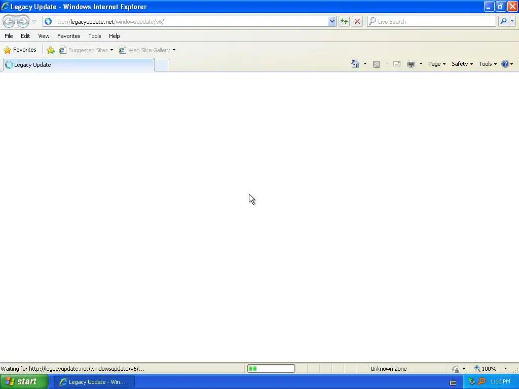Open the Safety command menu

pyautogui.click(x=462, y=64)
